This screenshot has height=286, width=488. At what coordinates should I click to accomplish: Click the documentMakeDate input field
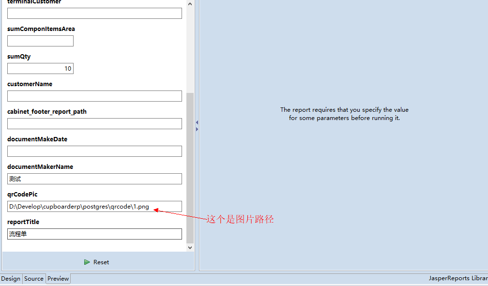tap(94, 151)
